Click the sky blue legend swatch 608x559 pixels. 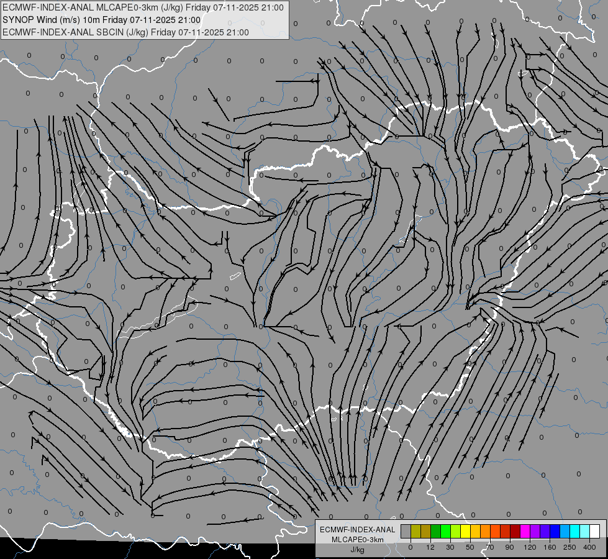(x=565, y=531)
